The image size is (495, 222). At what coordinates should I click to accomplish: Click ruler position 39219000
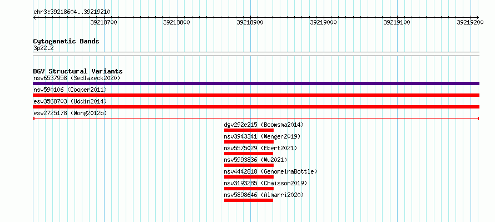323,22
